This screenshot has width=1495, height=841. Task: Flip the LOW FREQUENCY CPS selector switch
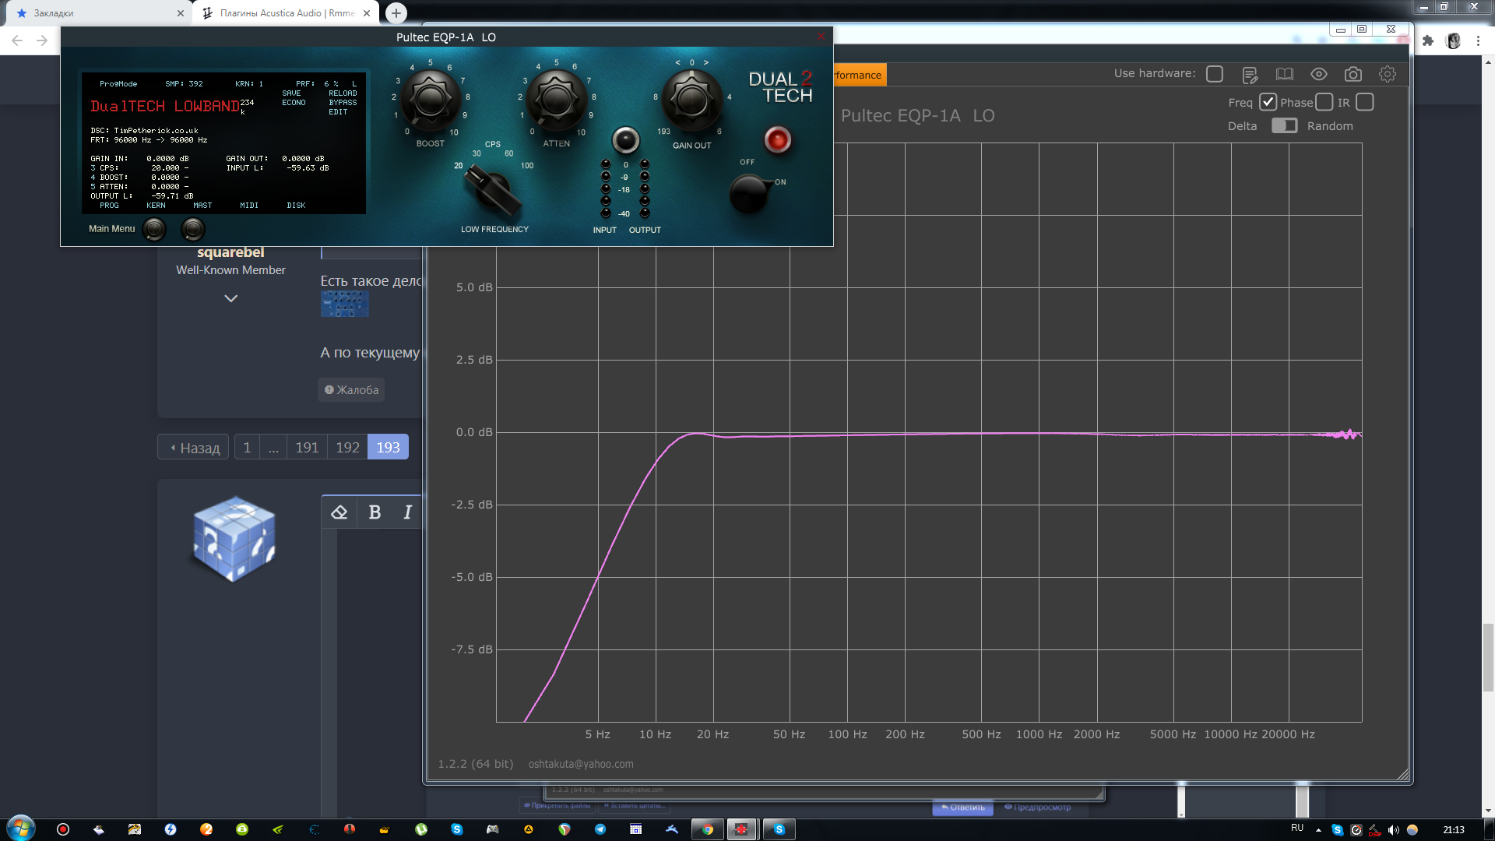492,189
